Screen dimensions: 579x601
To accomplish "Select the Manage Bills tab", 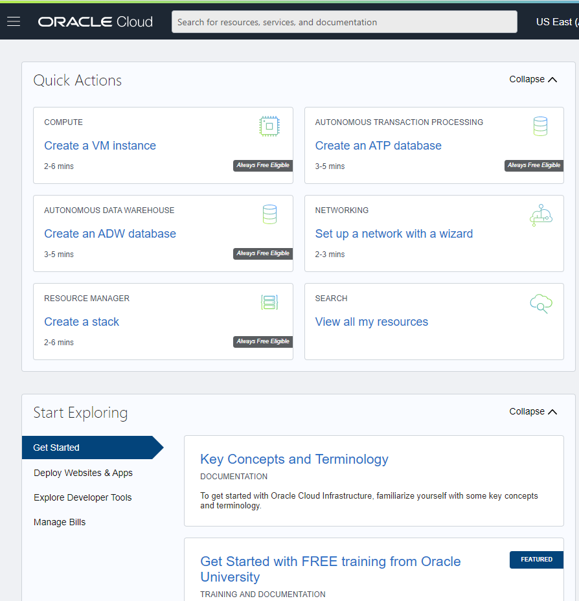I will [x=60, y=522].
